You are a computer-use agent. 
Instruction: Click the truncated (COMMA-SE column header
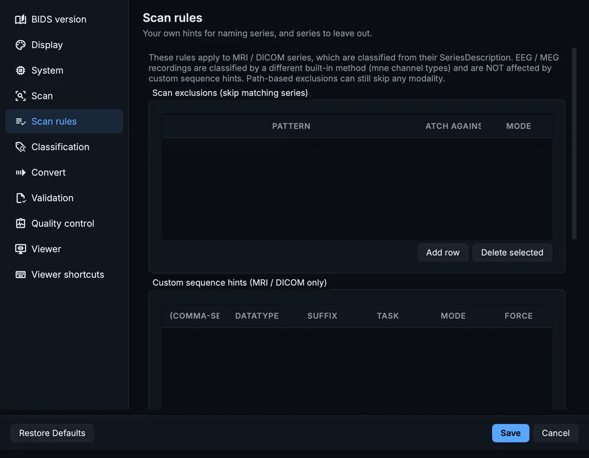194,316
